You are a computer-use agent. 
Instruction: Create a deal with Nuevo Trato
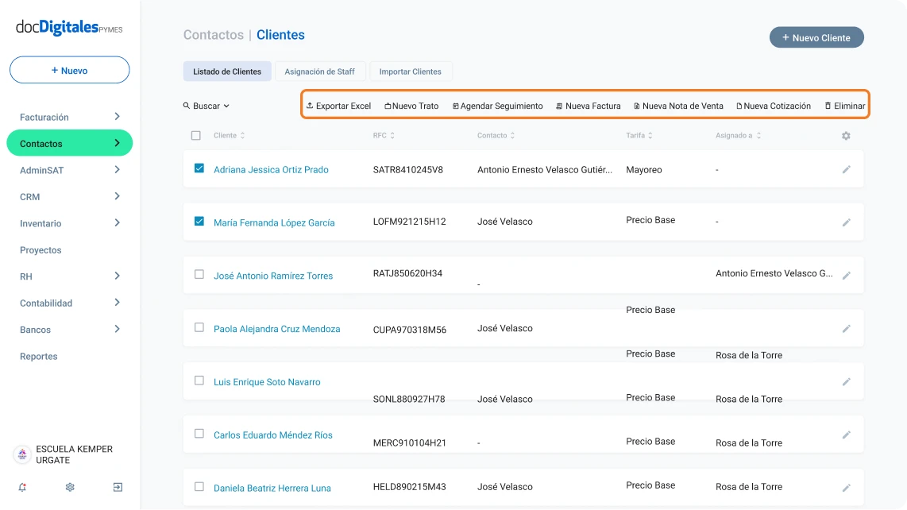point(411,106)
